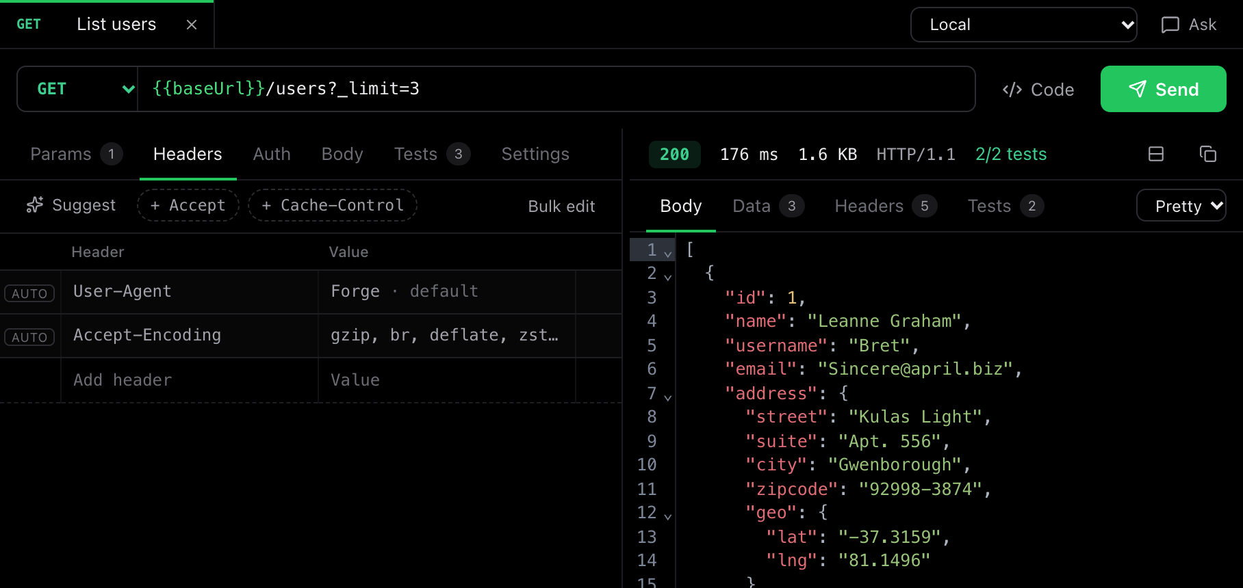Click the 2/2 tests result link
Viewport: 1243px width, 588px height.
(x=1011, y=154)
